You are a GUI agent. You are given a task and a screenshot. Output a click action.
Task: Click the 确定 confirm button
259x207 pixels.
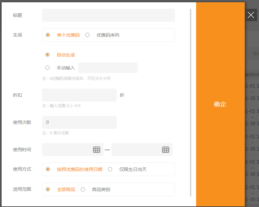pos(220,104)
